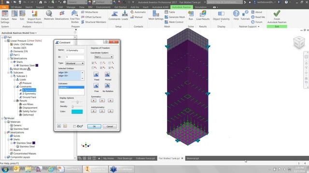Open the 3D Model ribbon tab
Image resolution: width=309 pixels, height=173 pixels.
point(16,7)
